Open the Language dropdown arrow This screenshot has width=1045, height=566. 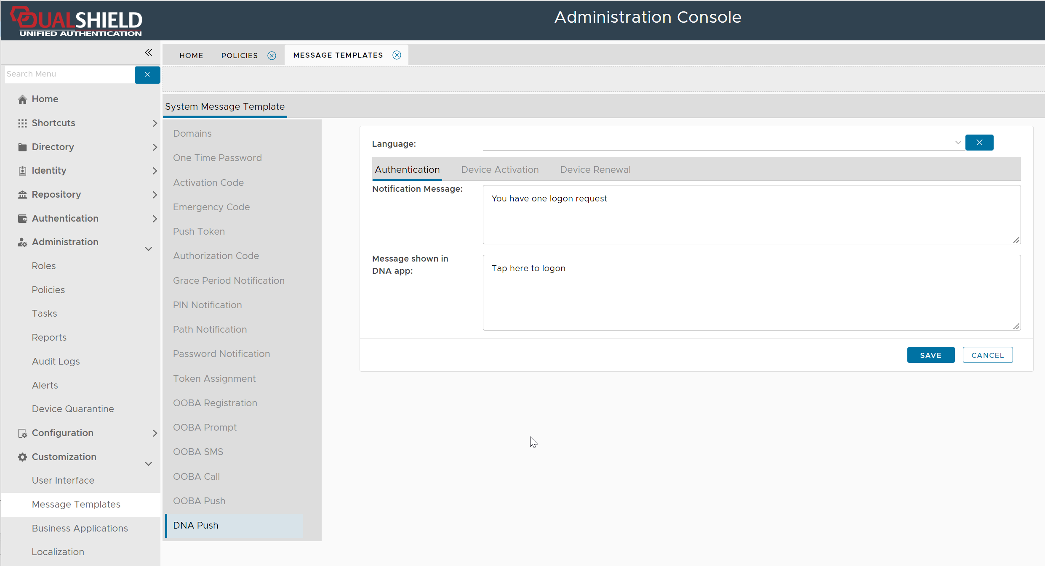pos(958,143)
